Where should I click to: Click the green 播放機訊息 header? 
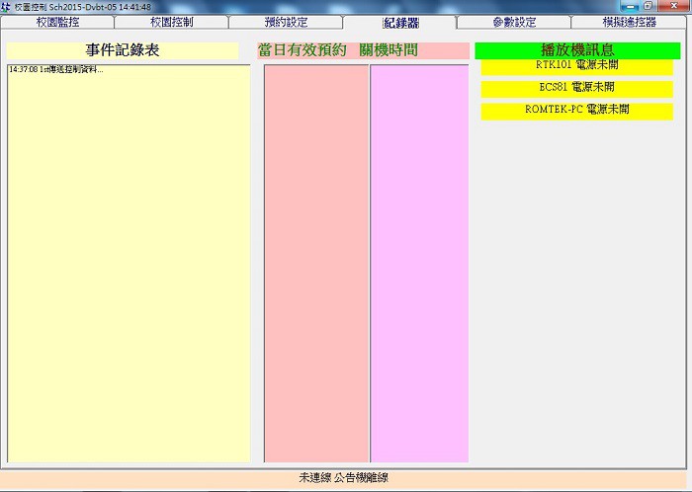tap(576, 49)
